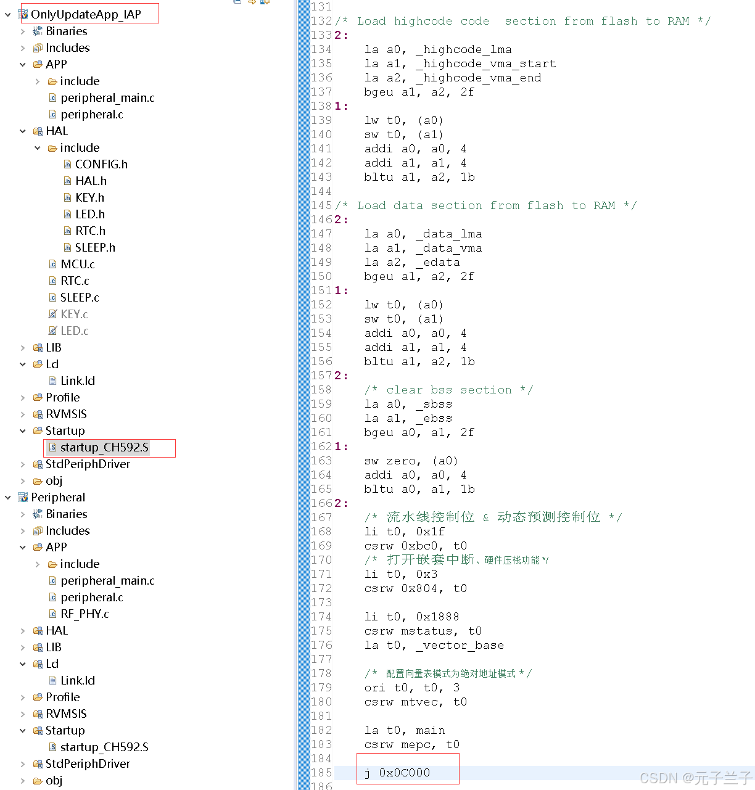Image resolution: width=755 pixels, height=790 pixels.
Task: Collapse the OnlyUpdateApp_IAP project node
Action: click(x=8, y=14)
